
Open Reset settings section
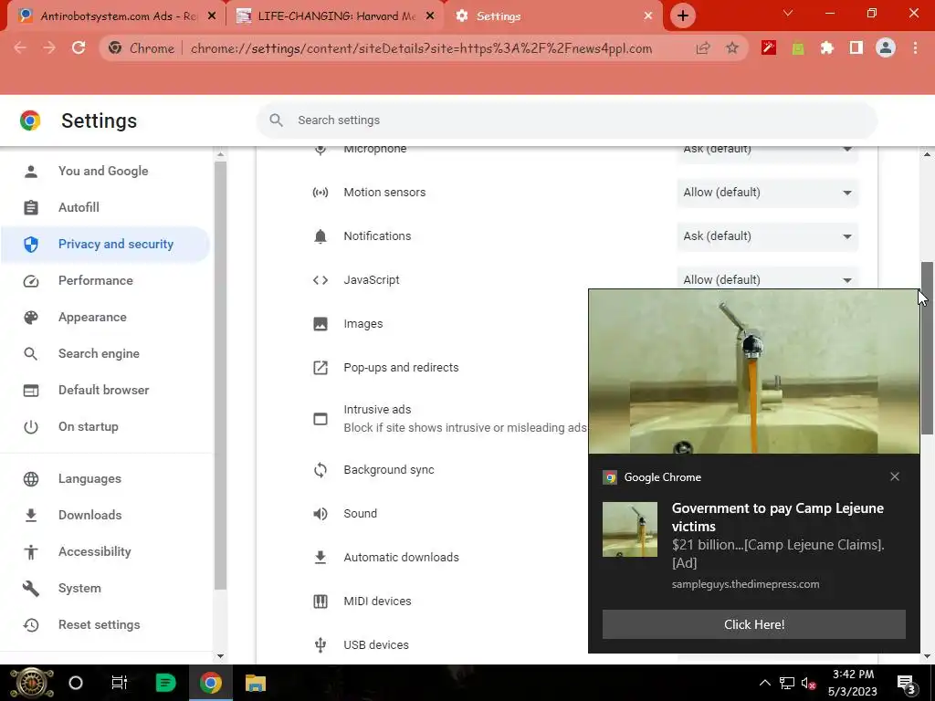tap(106, 624)
